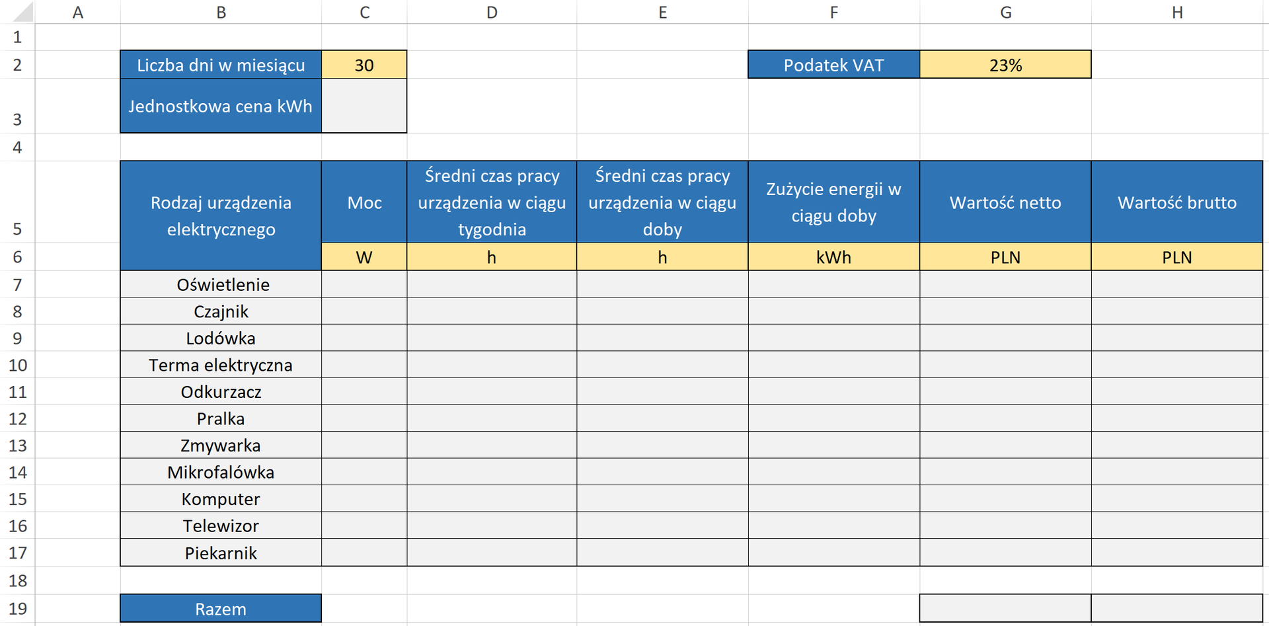
Task: Click the Liczba dni w miesiącu cell
Action: [221, 65]
